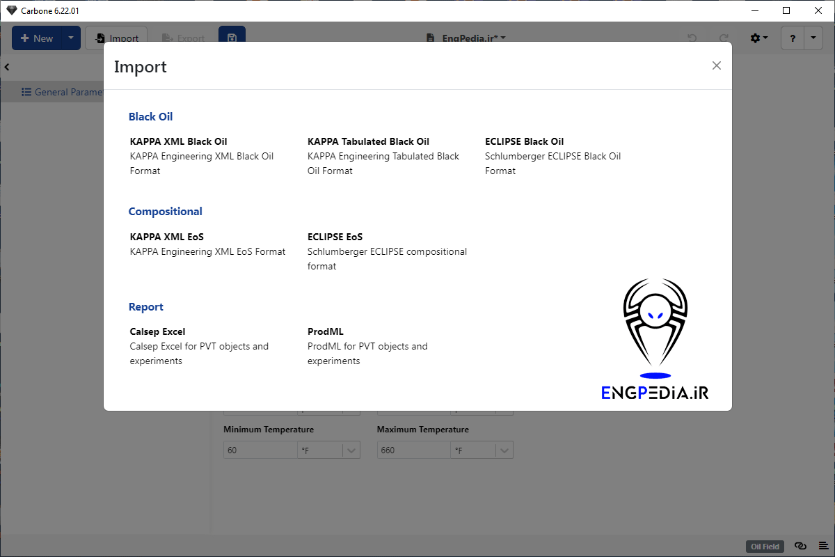Choose KAPPA XML Black Oil import format

point(178,141)
